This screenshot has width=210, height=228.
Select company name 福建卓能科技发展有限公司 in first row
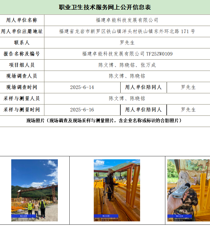coord(127,20)
